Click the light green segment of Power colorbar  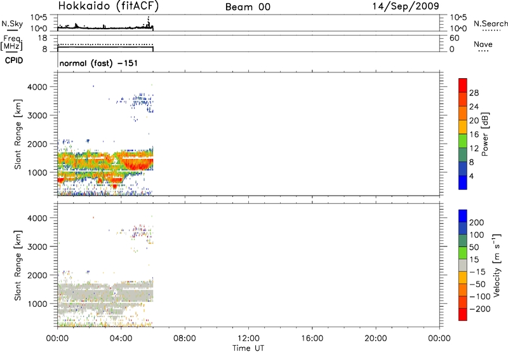point(463,141)
